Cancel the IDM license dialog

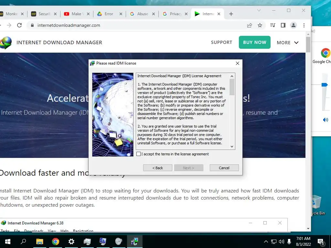[x=224, y=168]
